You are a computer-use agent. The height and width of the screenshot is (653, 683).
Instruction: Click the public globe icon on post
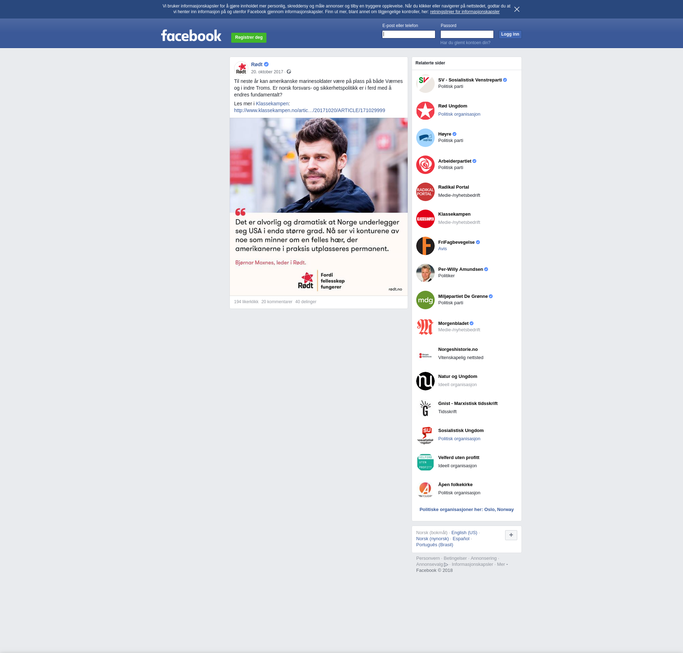[289, 72]
